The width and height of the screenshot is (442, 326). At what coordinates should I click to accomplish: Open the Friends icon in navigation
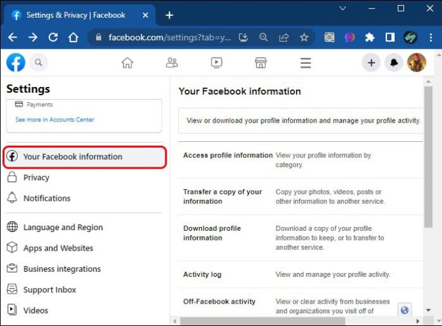172,63
